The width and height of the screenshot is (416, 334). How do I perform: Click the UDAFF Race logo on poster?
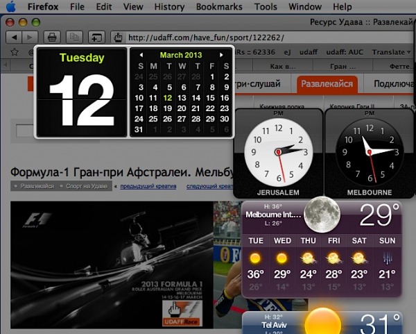tap(182, 313)
